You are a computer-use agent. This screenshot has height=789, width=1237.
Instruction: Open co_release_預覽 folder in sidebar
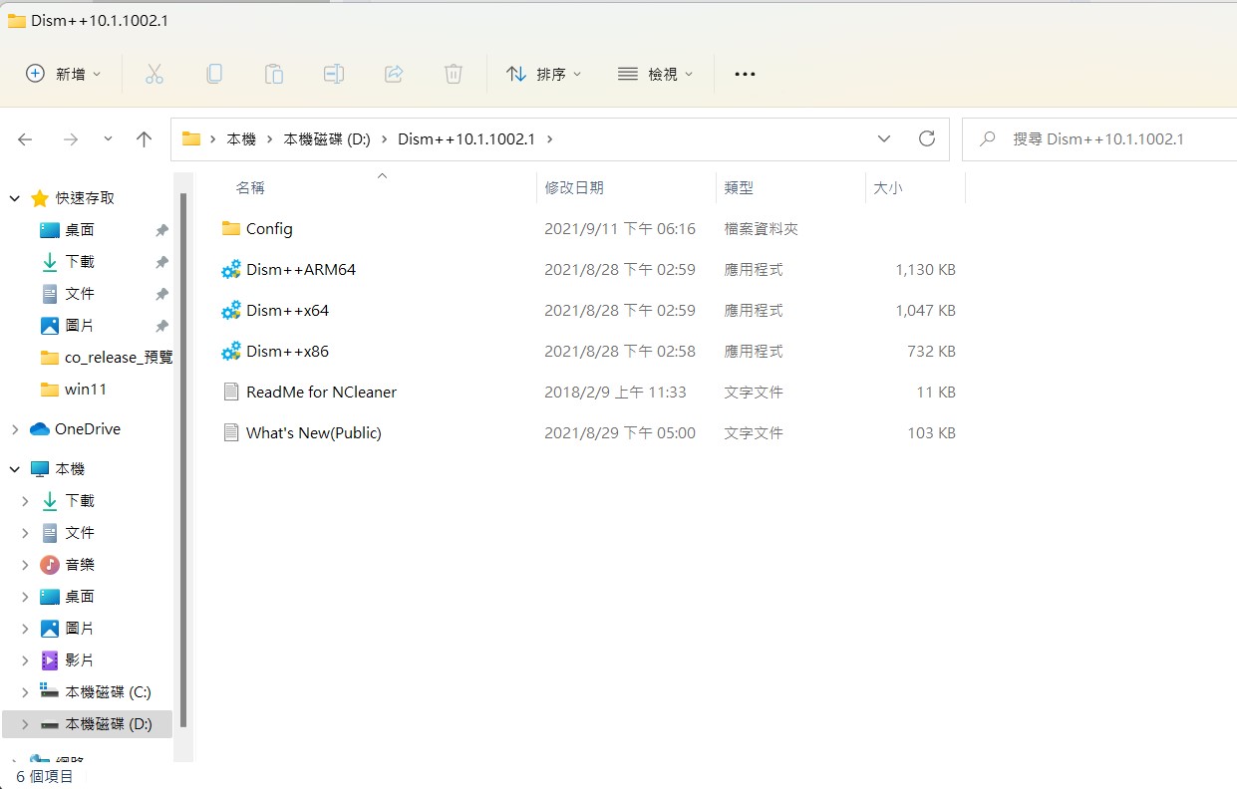(x=107, y=357)
